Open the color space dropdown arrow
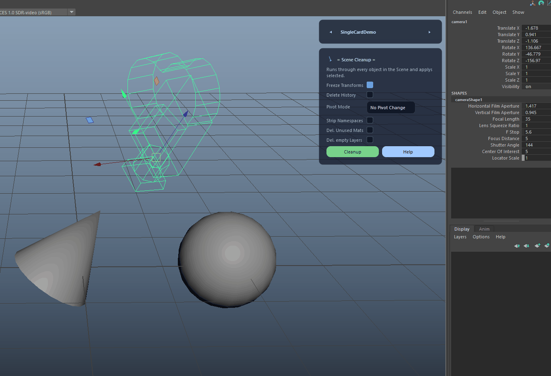551x376 pixels. [72, 12]
